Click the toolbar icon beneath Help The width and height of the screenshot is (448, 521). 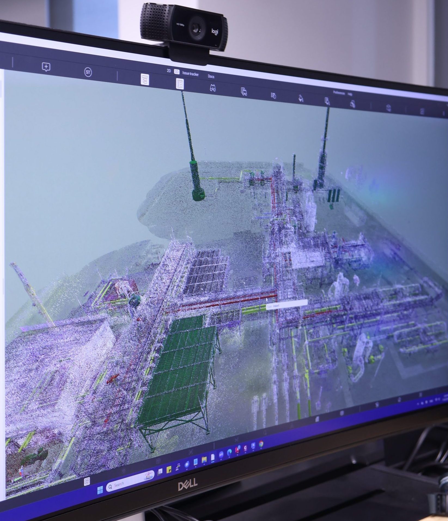pyautogui.click(x=352, y=104)
